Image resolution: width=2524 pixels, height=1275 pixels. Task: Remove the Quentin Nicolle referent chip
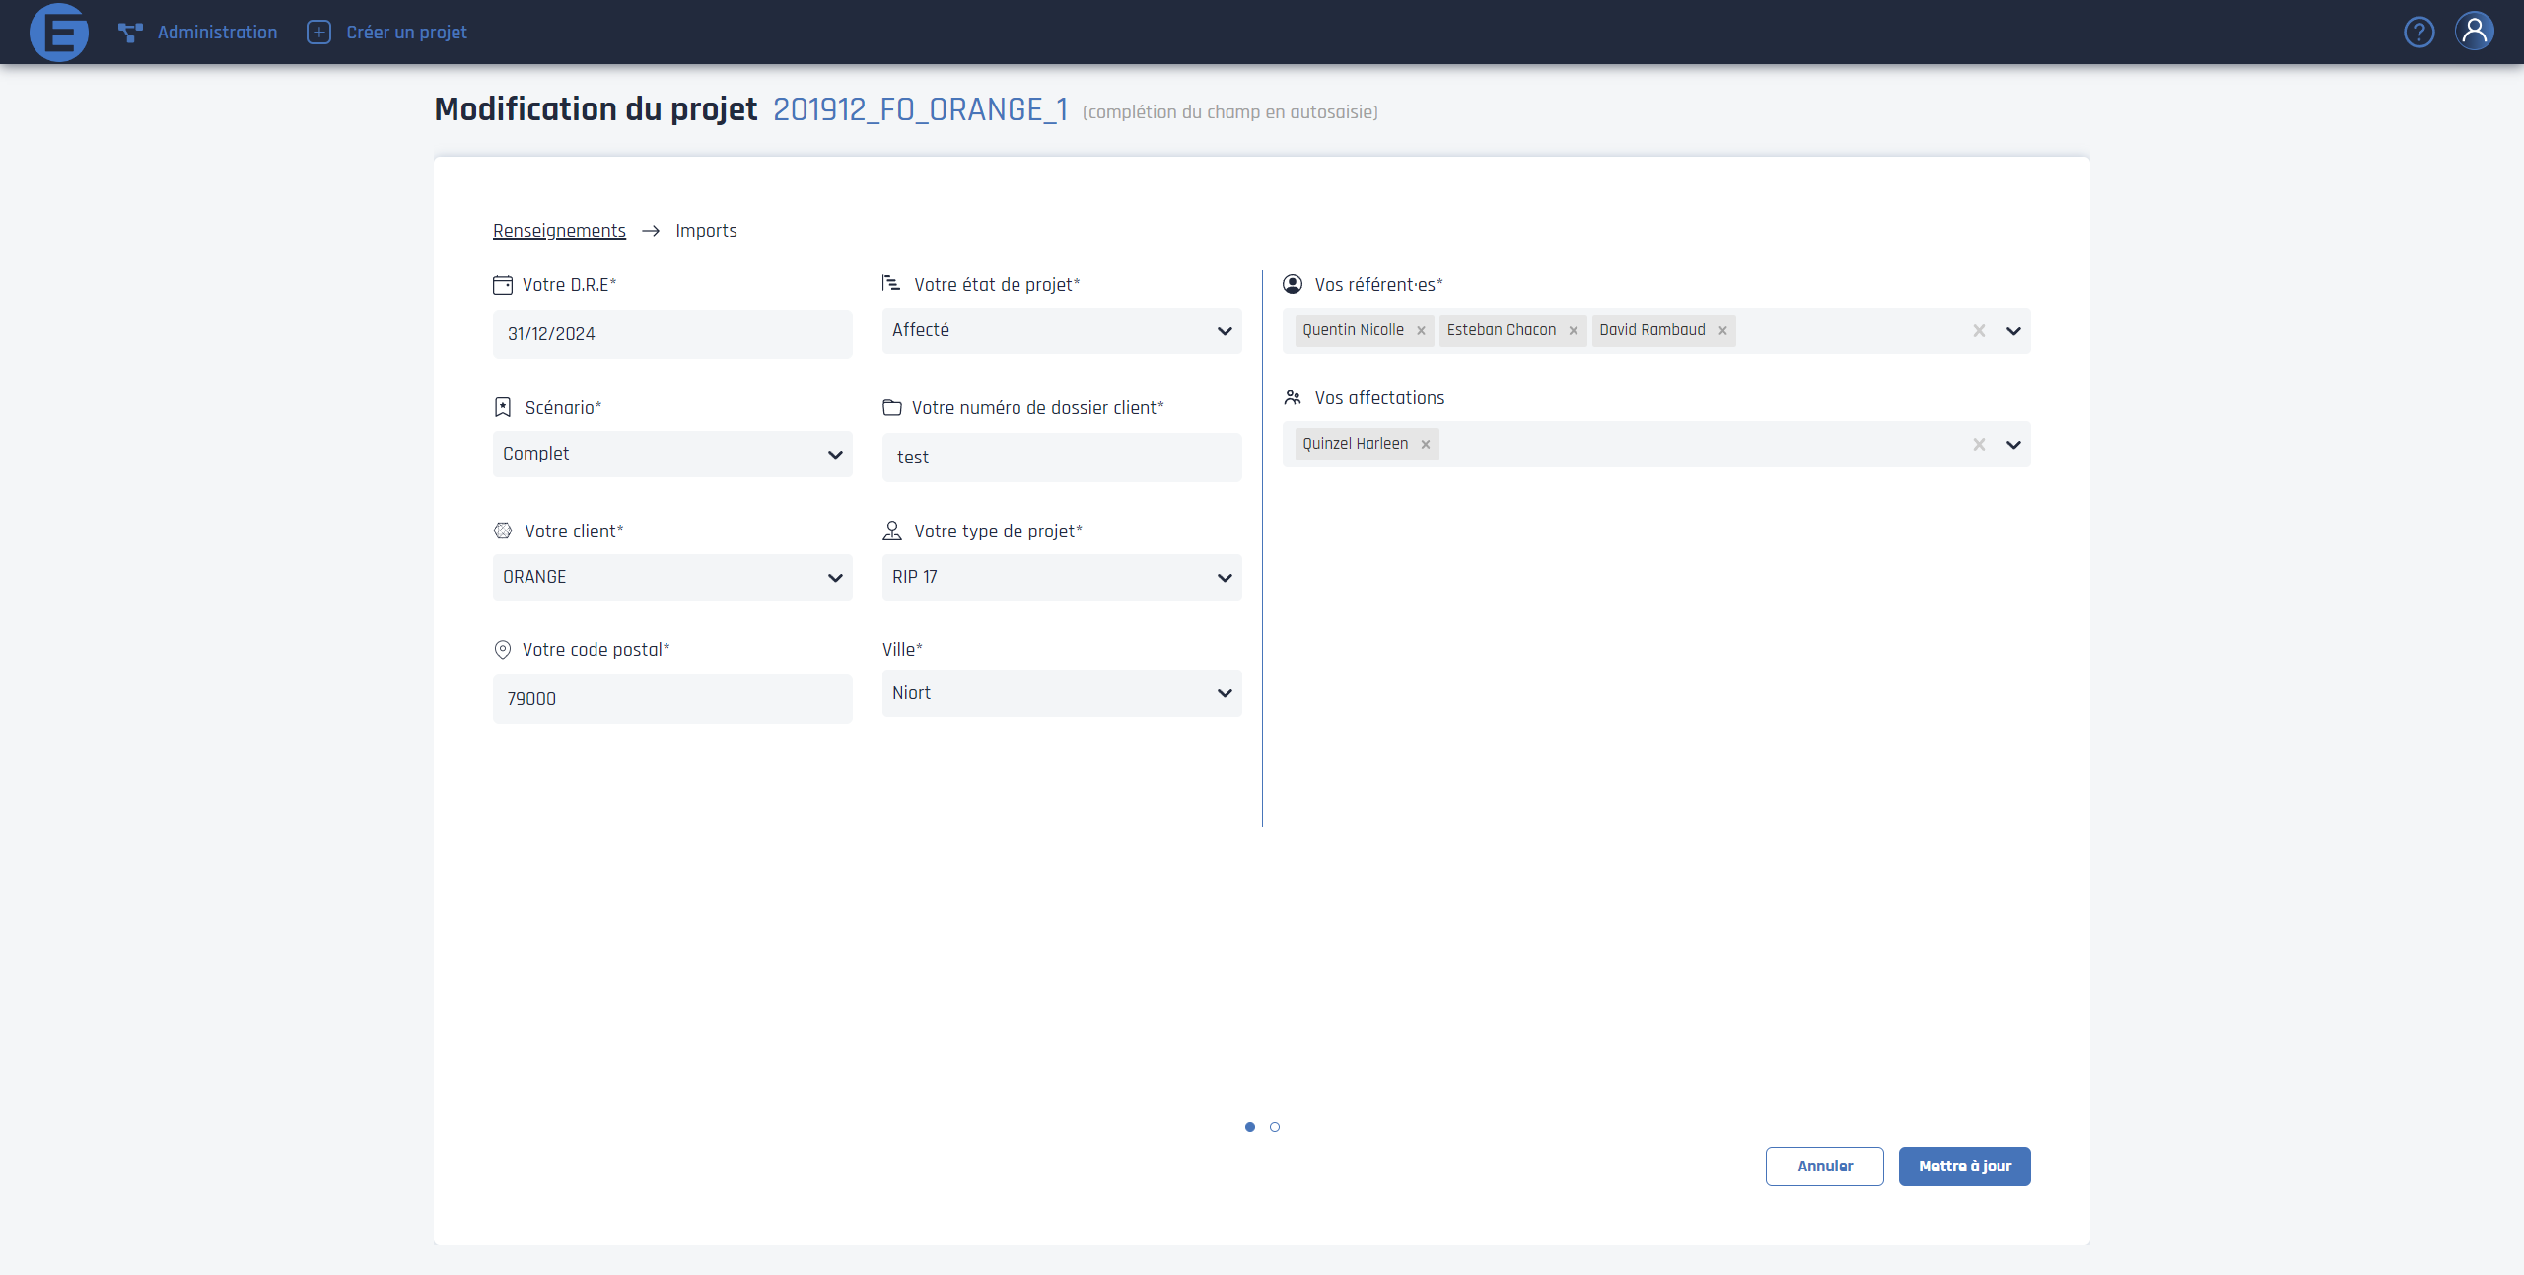point(1421,330)
